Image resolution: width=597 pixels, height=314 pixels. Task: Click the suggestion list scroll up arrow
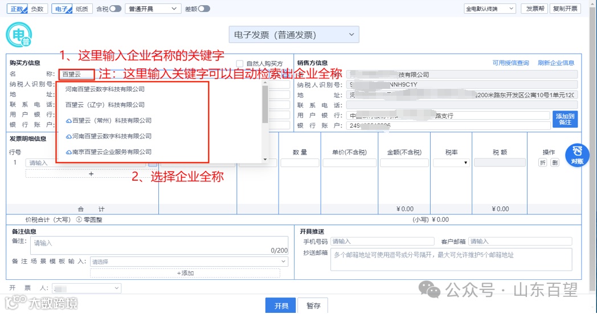pos(265,82)
